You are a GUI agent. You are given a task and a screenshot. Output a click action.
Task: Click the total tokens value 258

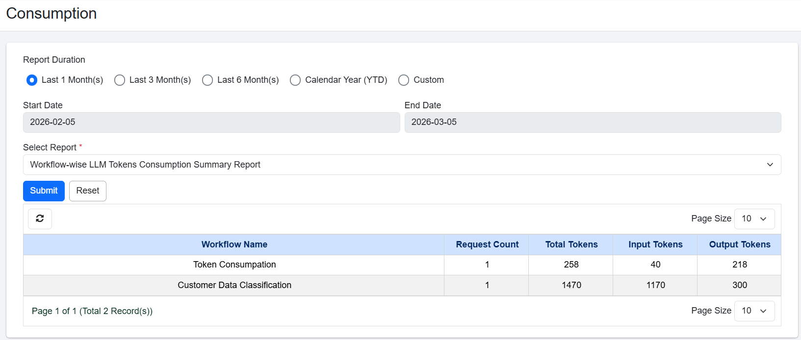click(x=571, y=265)
